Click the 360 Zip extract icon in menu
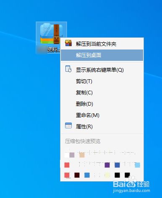Image resolution: width=162 pixels, height=198 pixels. (x=68, y=43)
